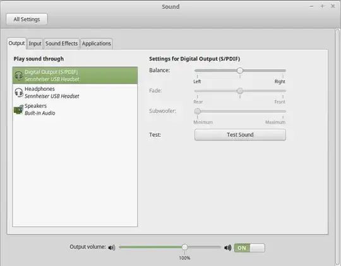Close the Sound window
Image resolution: width=341 pixels, height=266 pixels.
click(x=333, y=6)
